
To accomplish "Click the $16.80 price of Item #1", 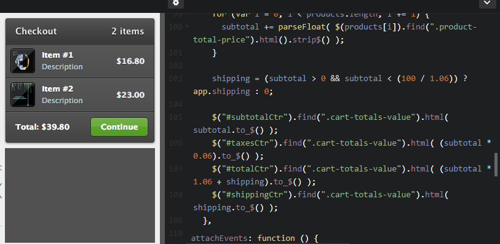I will click(x=130, y=61).
